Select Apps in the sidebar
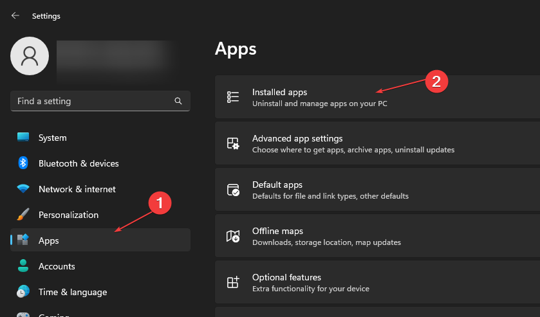This screenshot has height=317, width=540. (48, 240)
